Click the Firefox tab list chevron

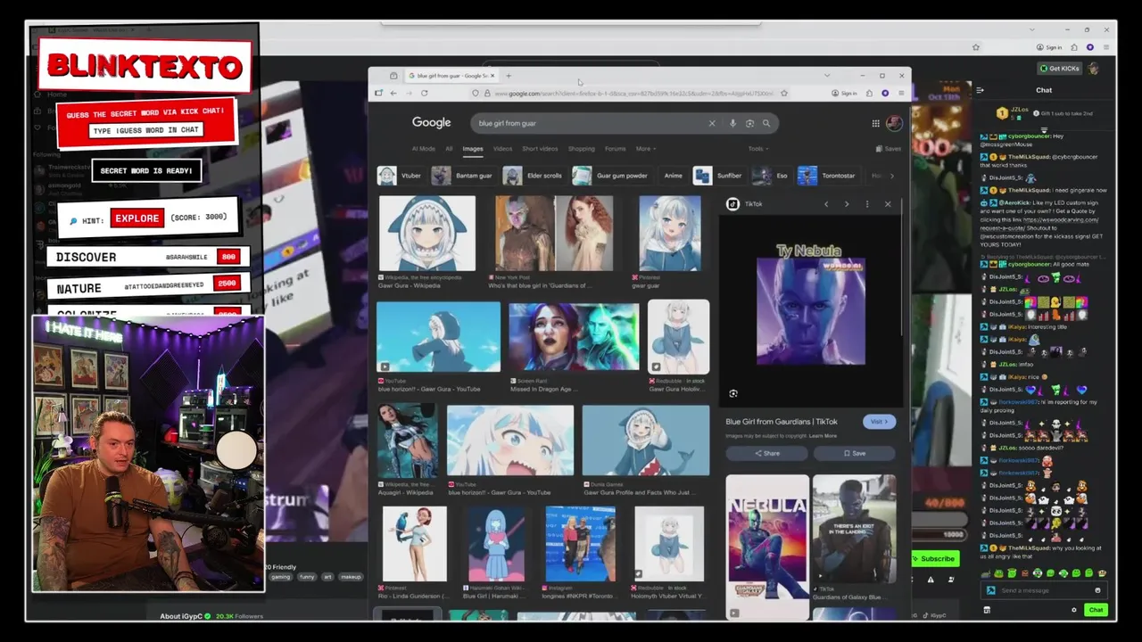click(x=826, y=76)
